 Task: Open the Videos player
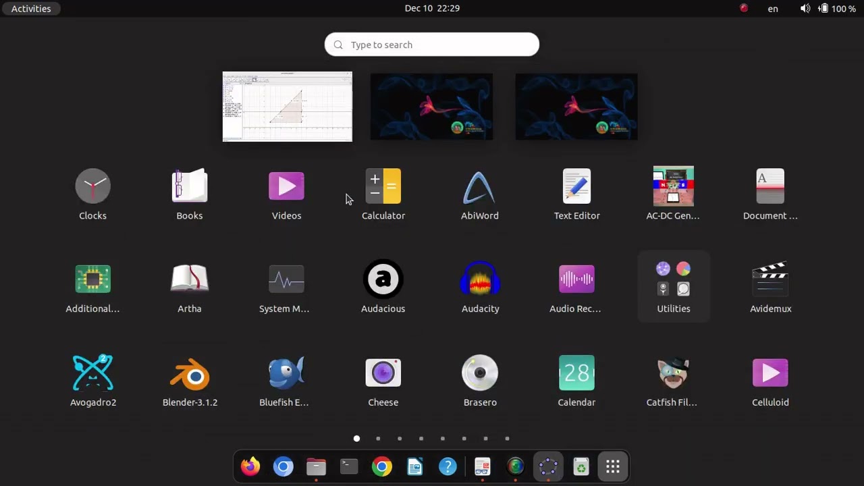pyautogui.click(x=286, y=194)
